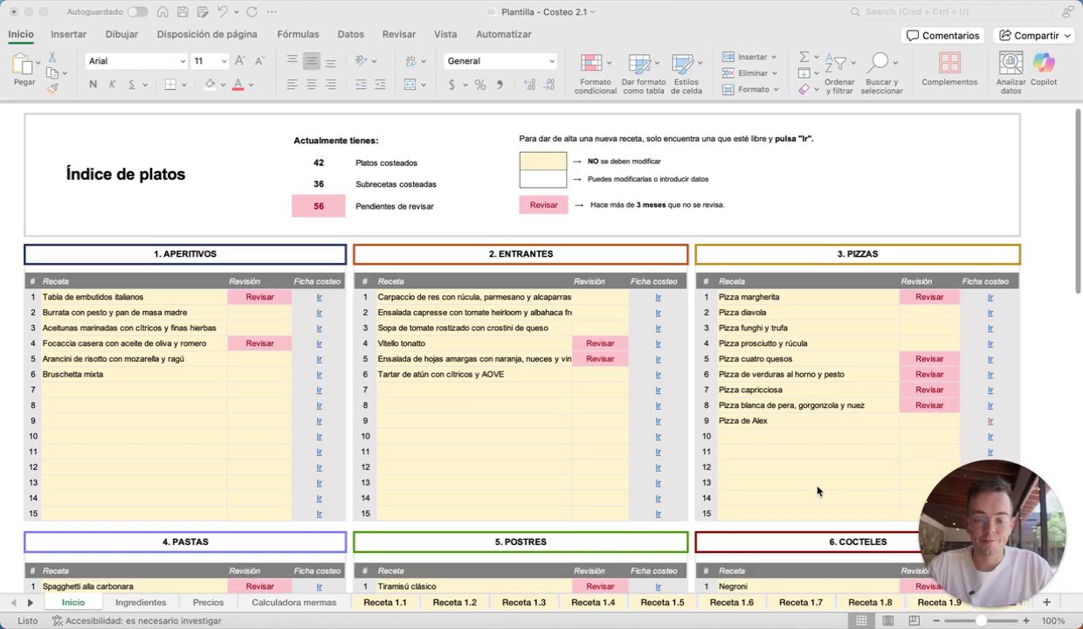Screen dimensions: 1083x629
Task: Open the Home icon in title bar
Action: pyautogui.click(x=162, y=12)
